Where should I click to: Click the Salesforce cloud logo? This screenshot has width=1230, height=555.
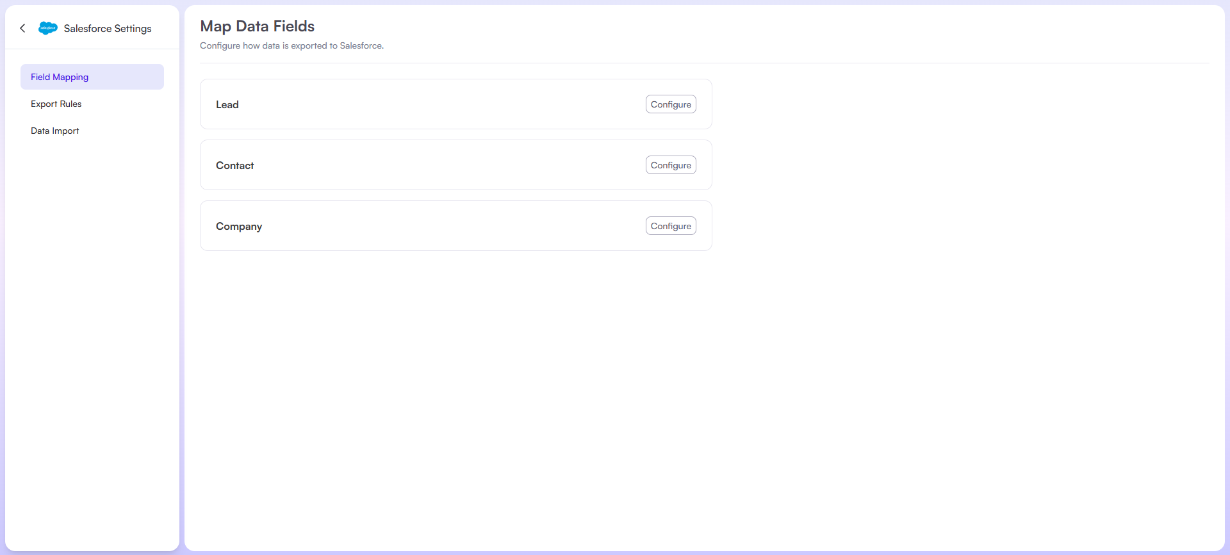click(x=48, y=28)
